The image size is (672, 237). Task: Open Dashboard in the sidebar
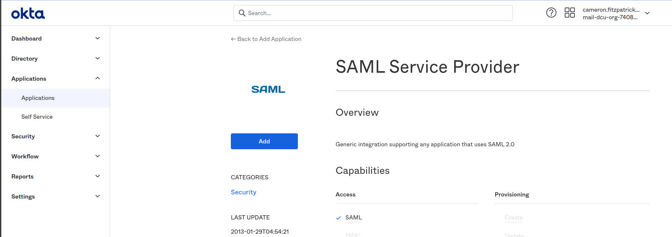[x=26, y=38]
